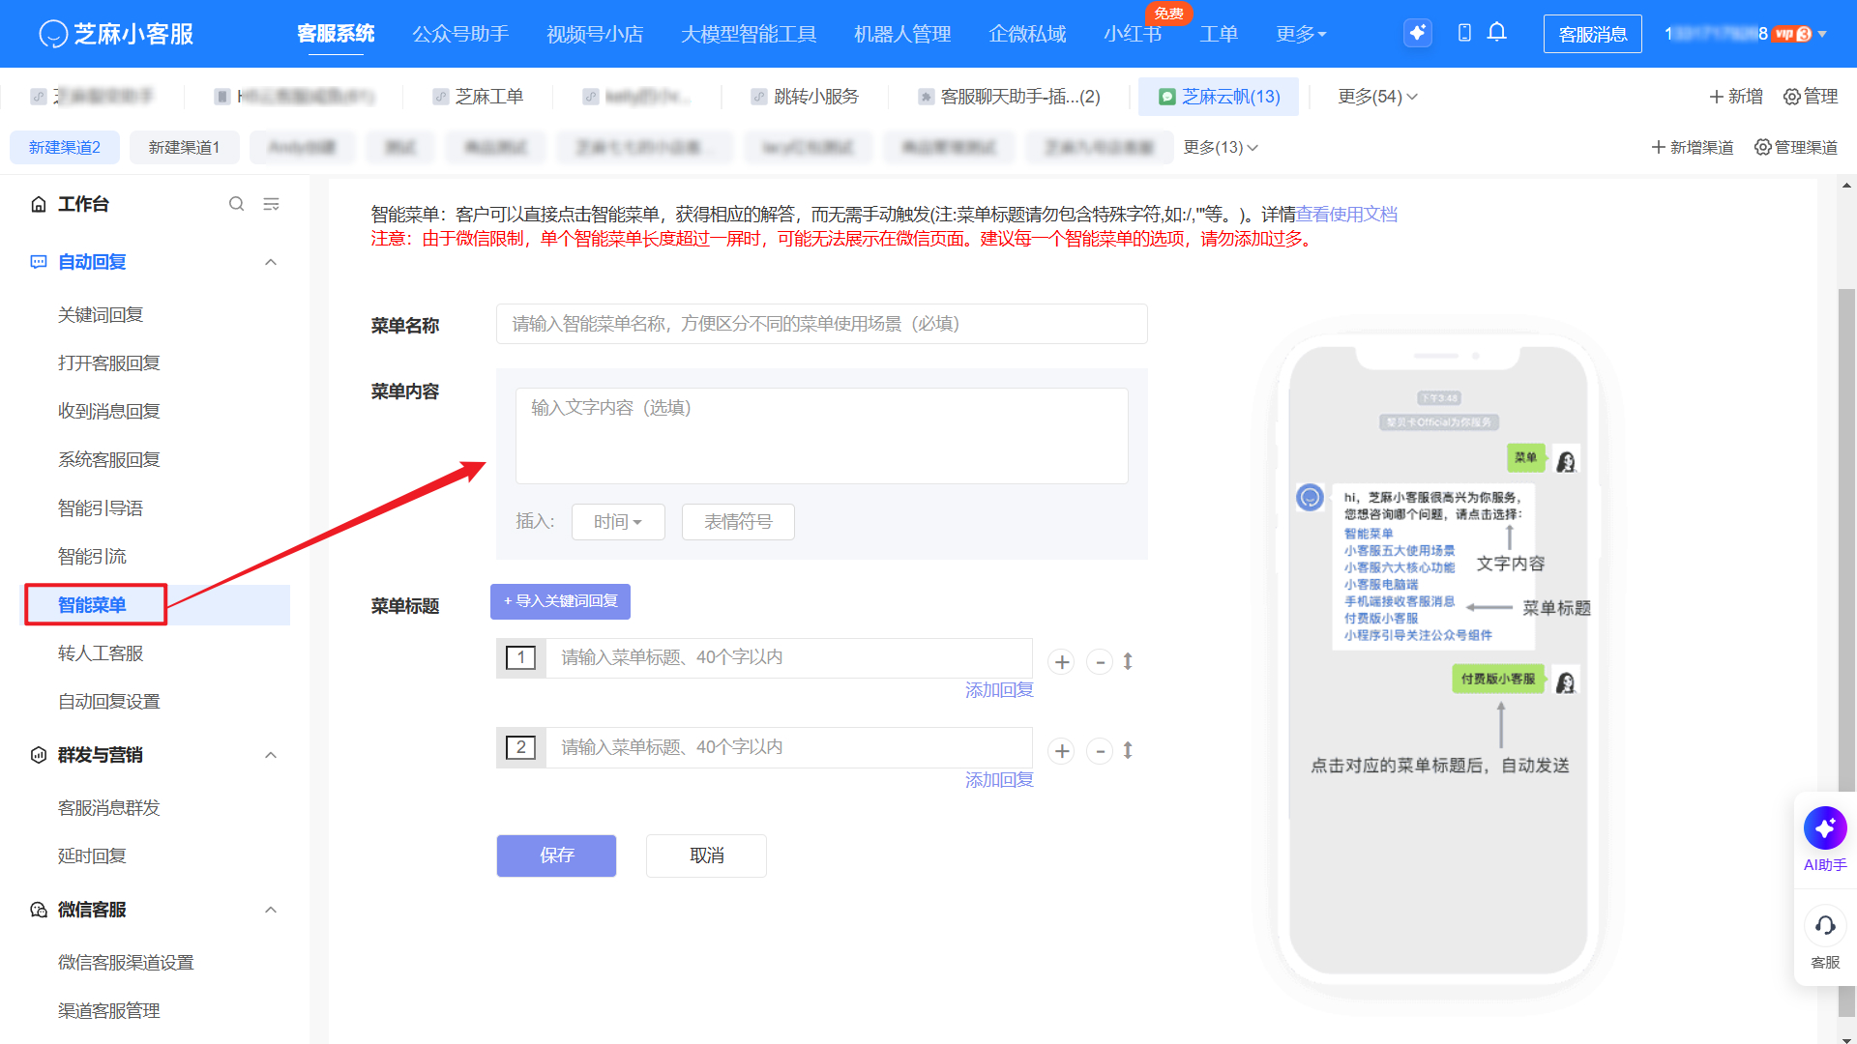Click 新增渠道 button
This screenshot has width=1857, height=1044.
(1692, 147)
